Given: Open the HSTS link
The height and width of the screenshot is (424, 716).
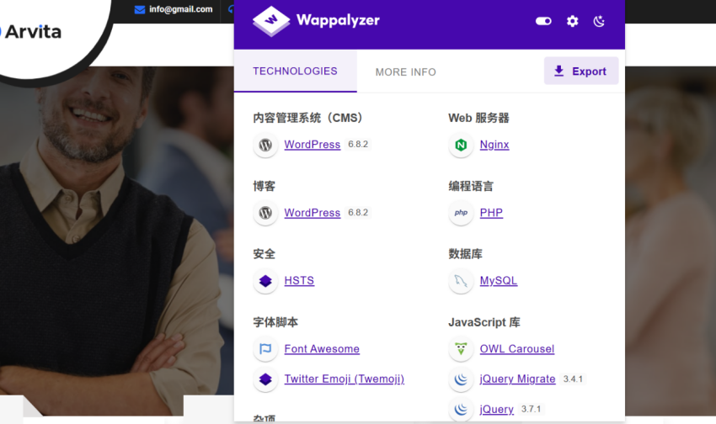Looking at the screenshot, I should pyautogui.click(x=299, y=280).
